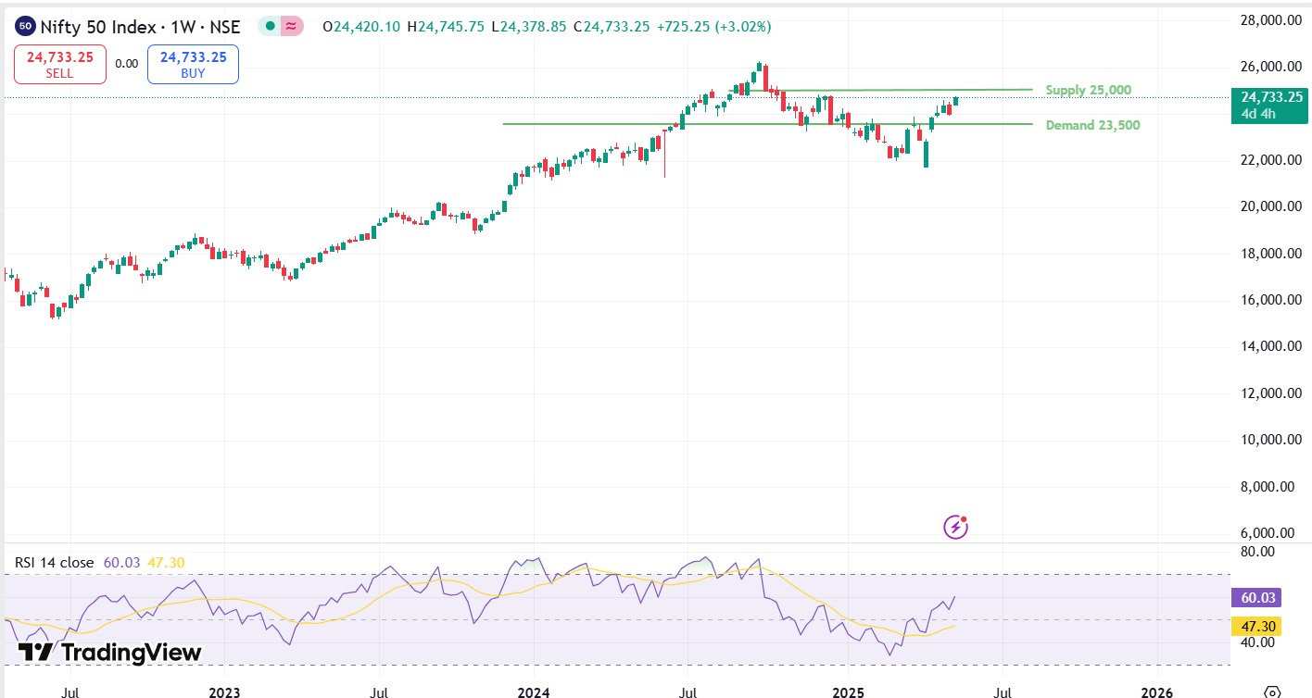Click the Close value C24,733.25
The image size is (1312, 698).
(x=612, y=27)
